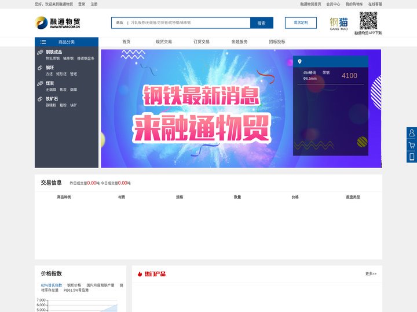417x312 pixels.
Task: Select 烟煤 subcategory
Action: pos(74,90)
